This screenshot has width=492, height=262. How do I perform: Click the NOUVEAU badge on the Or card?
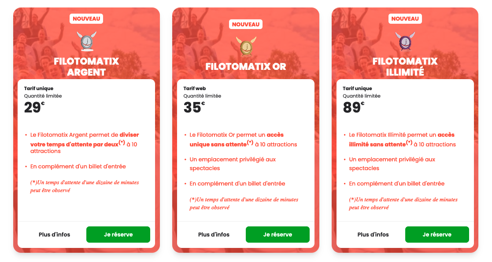coord(245,24)
